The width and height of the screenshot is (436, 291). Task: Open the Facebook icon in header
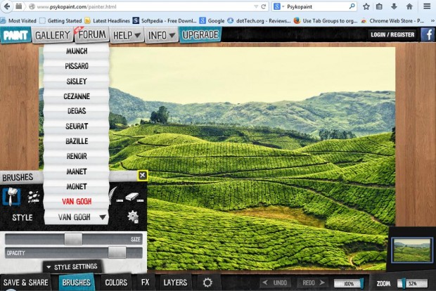(428, 34)
